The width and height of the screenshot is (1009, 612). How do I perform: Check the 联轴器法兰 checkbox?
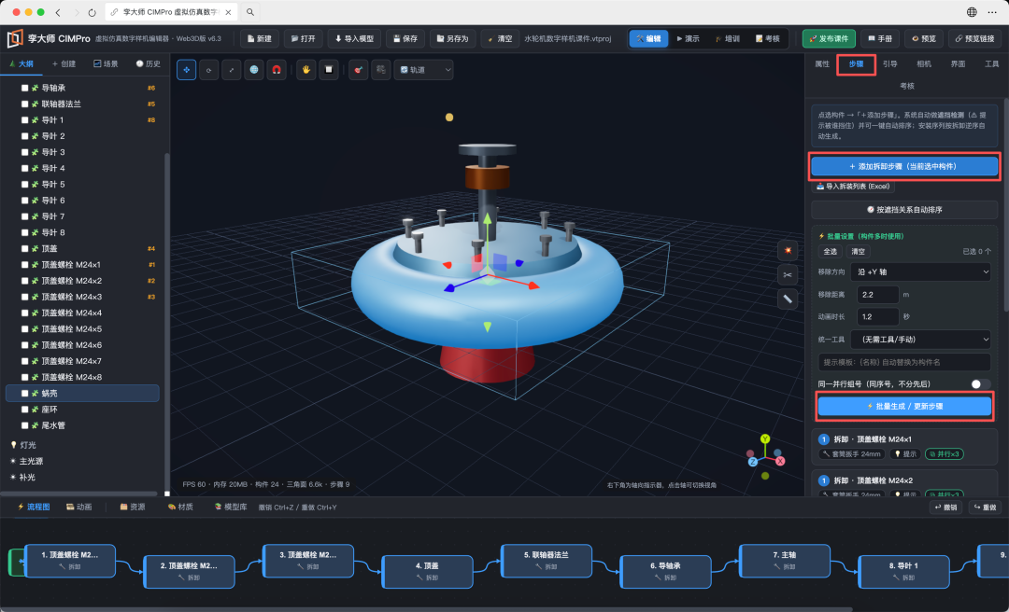[24, 104]
